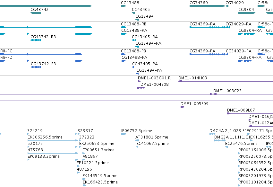Select the CG43742-RB transcript glyph
273x187 pixels.
pos(36,40)
